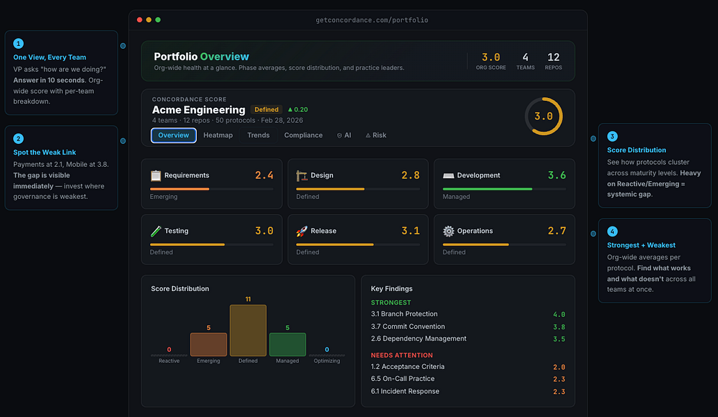718x417 pixels.
Task: Select 6.5 On-Call Practice finding
Action: click(x=468, y=379)
